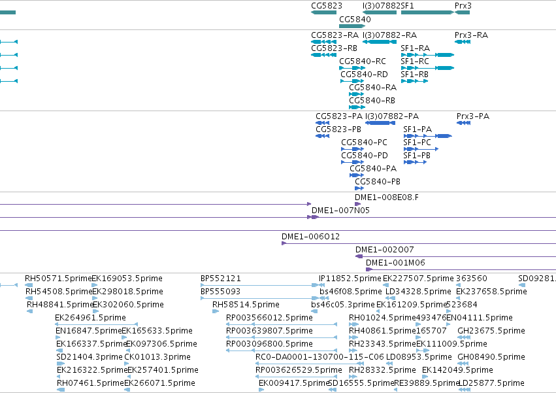
Task: Select protein CG5823-PA
Action: point(322,123)
